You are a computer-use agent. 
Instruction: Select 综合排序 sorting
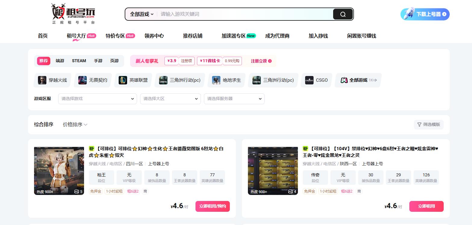click(x=44, y=124)
